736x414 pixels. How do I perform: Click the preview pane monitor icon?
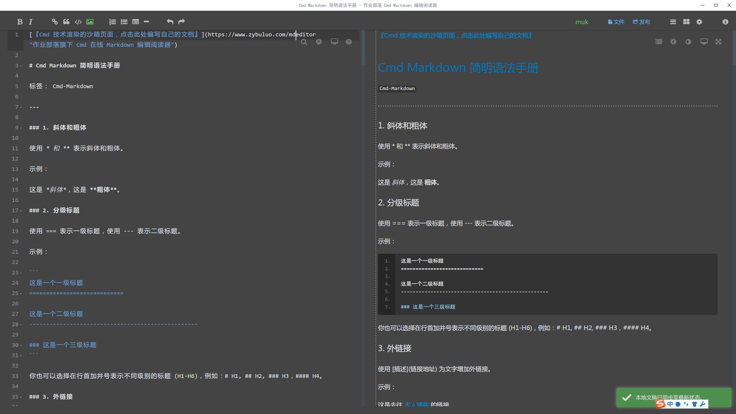[x=704, y=42]
